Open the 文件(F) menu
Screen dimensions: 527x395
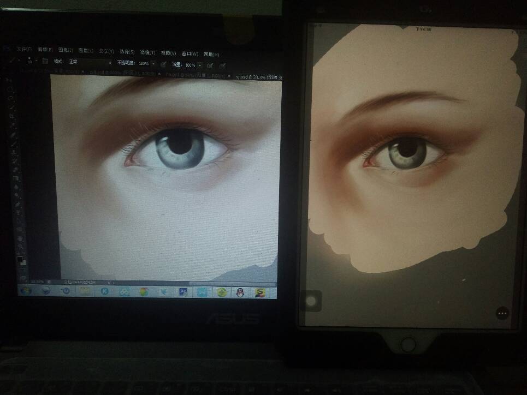click(x=24, y=49)
